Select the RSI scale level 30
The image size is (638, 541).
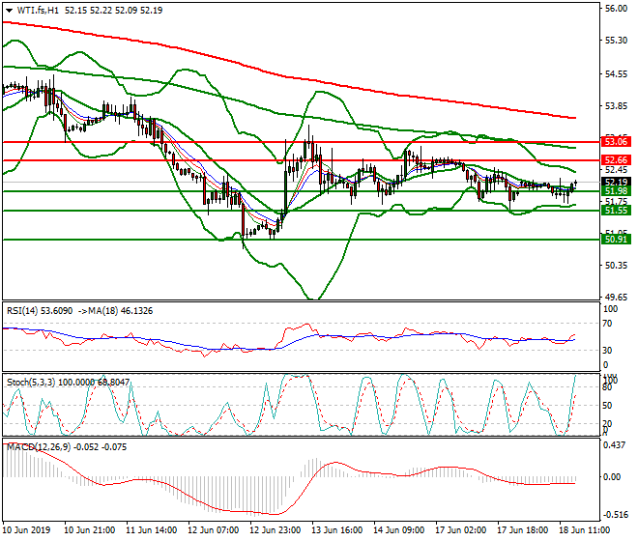pyautogui.click(x=607, y=351)
